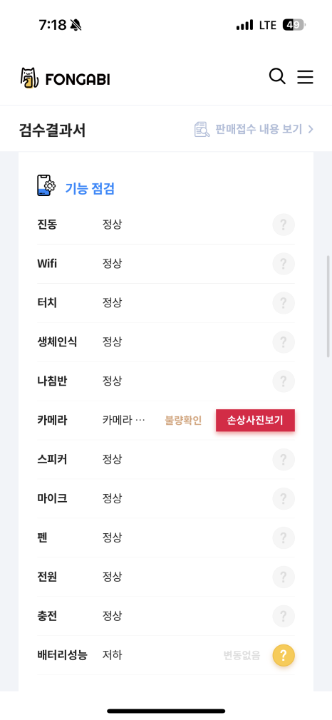Click the page scrollbar on right edge
The width and height of the screenshot is (332, 720).
pyautogui.click(x=328, y=307)
